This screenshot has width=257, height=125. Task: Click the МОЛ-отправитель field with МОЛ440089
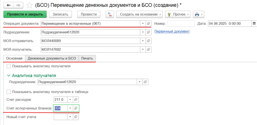pos(90,41)
